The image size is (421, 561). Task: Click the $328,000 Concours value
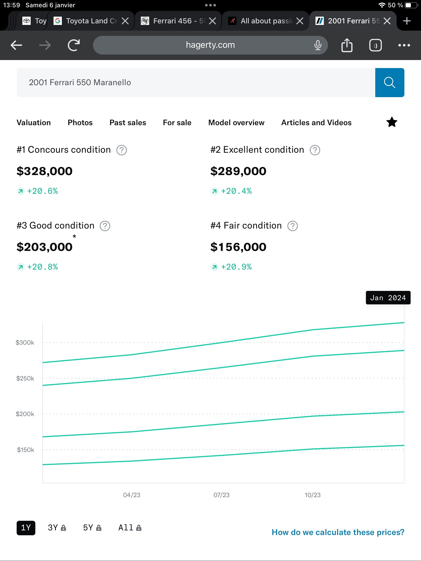(44, 171)
